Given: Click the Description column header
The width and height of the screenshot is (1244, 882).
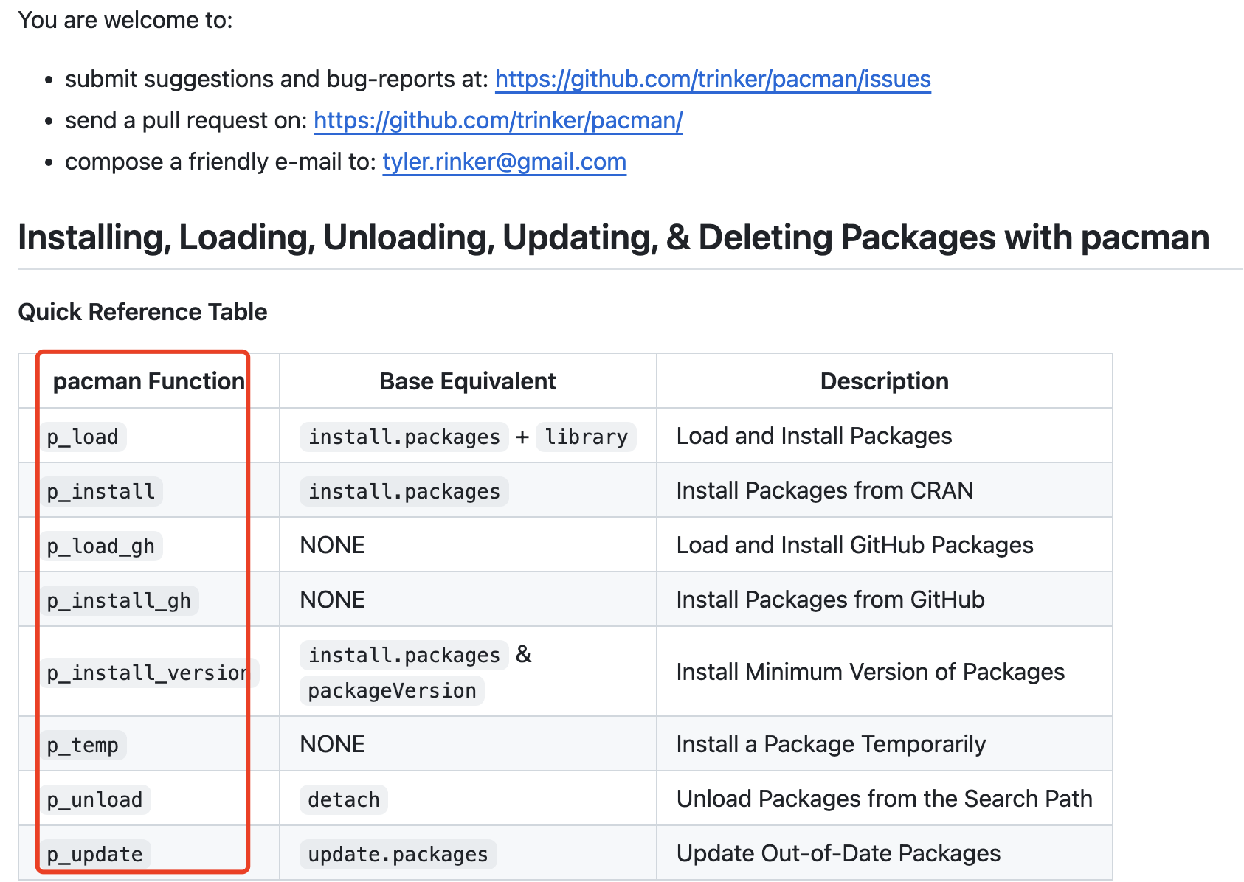Looking at the screenshot, I should (x=885, y=381).
